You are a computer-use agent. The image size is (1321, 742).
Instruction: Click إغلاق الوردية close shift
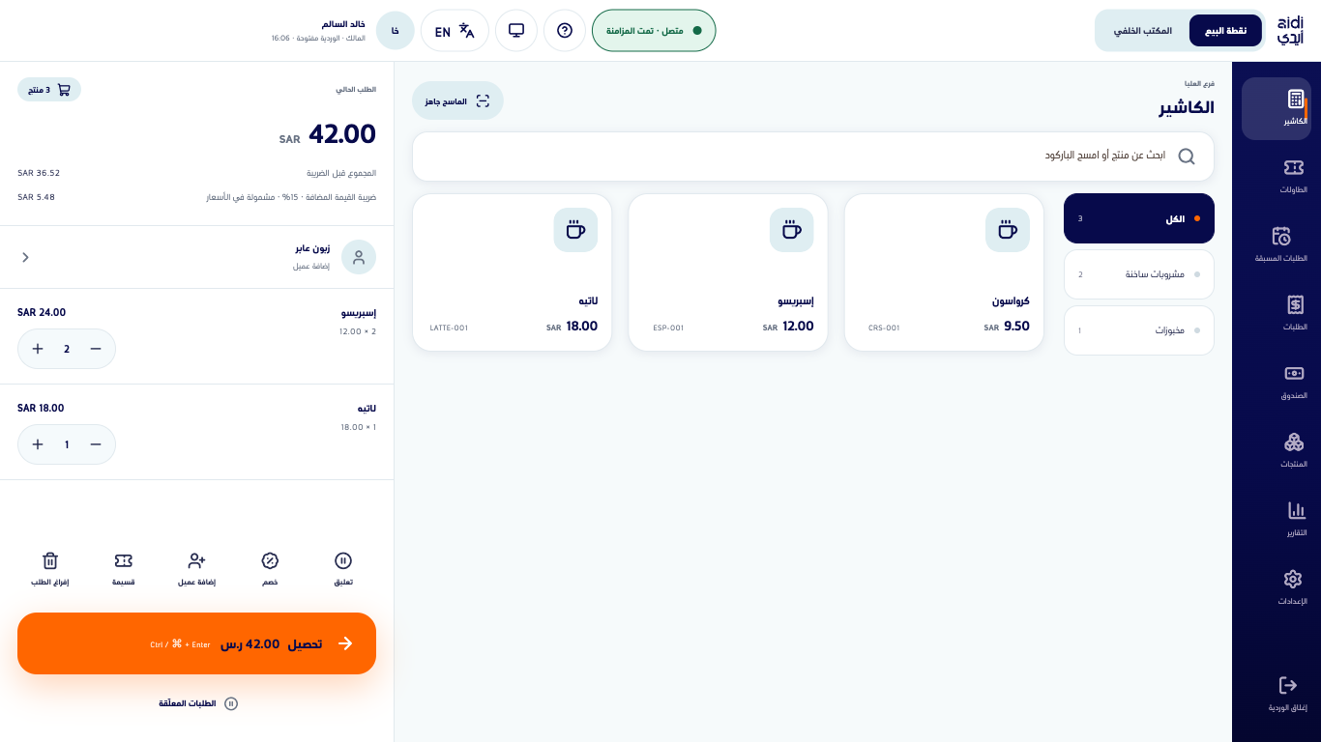point(1287,695)
